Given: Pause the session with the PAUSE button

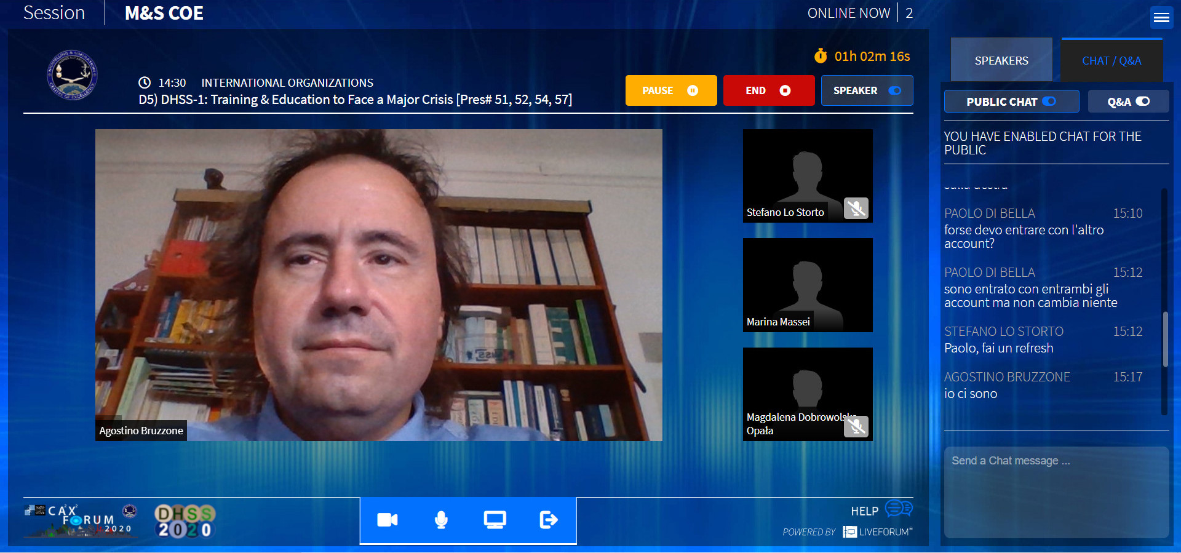Looking at the screenshot, I should tap(671, 90).
